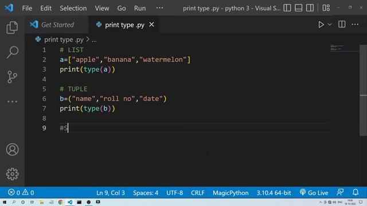Open the Accounts menu icon
The height and width of the screenshot is (206, 367).
pyautogui.click(x=12, y=149)
